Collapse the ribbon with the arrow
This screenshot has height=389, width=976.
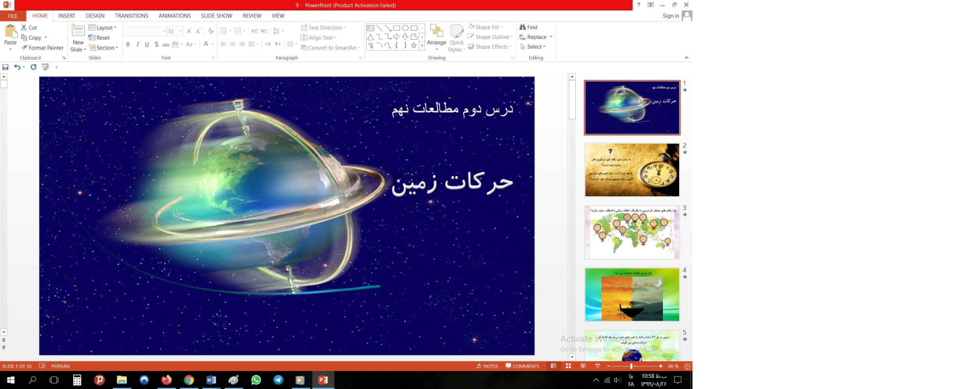686,58
